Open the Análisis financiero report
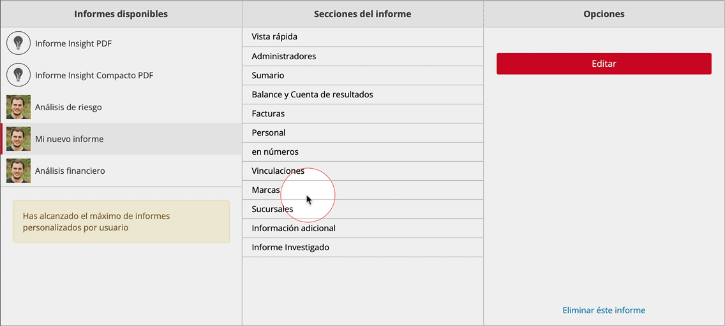The width and height of the screenshot is (725, 326). tap(121, 171)
